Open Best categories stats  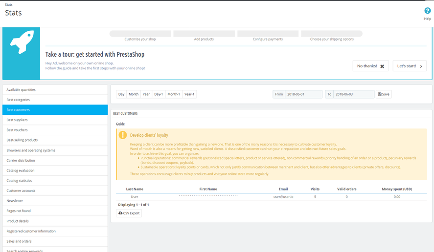pos(55,100)
